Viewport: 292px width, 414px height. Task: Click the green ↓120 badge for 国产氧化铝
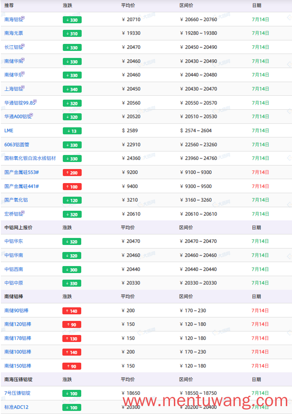(x=72, y=200)
